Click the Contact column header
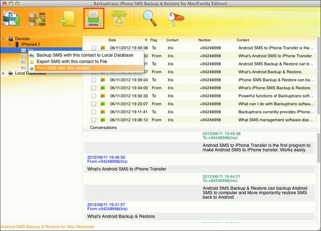 (172, 40)
